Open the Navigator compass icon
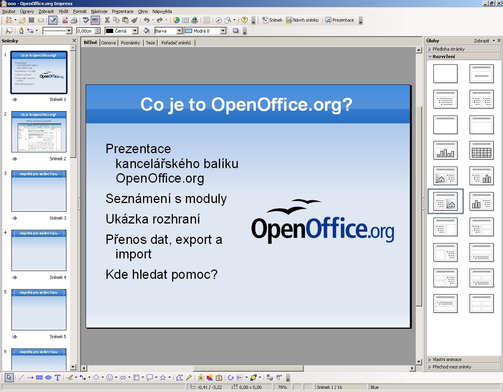This screenshot has width=503, height=392. point(219,20)
